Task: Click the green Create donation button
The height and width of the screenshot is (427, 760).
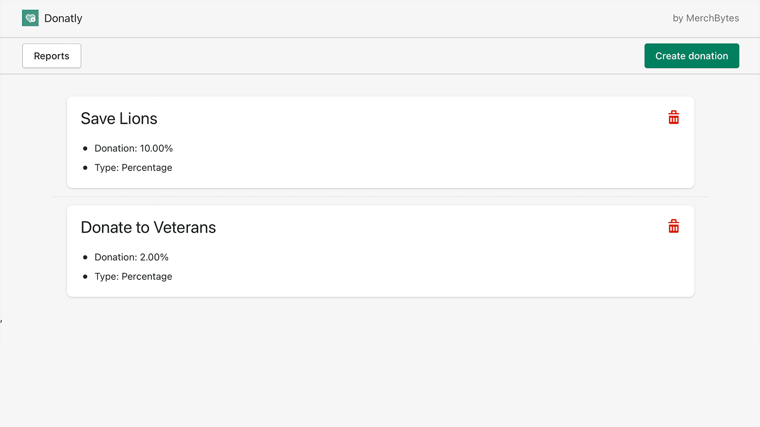Action: [691, 56]
